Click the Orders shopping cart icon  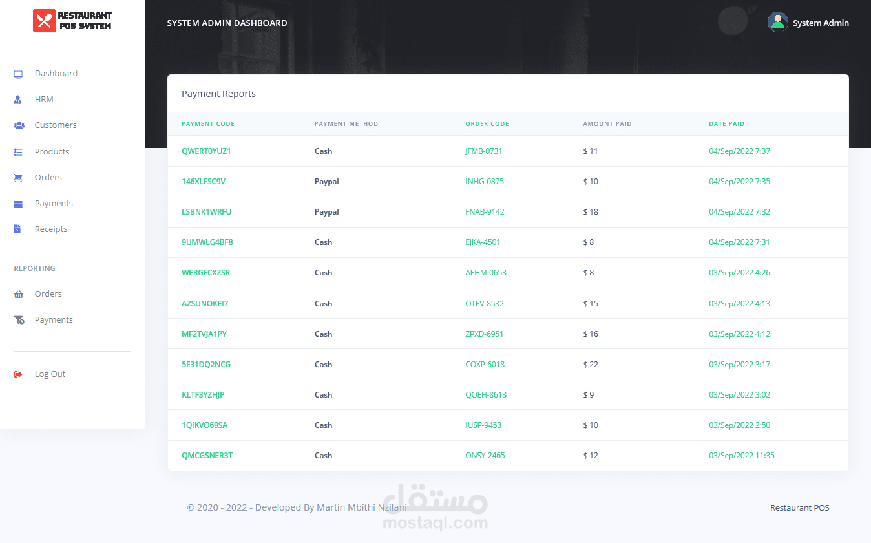click(18, 178)
